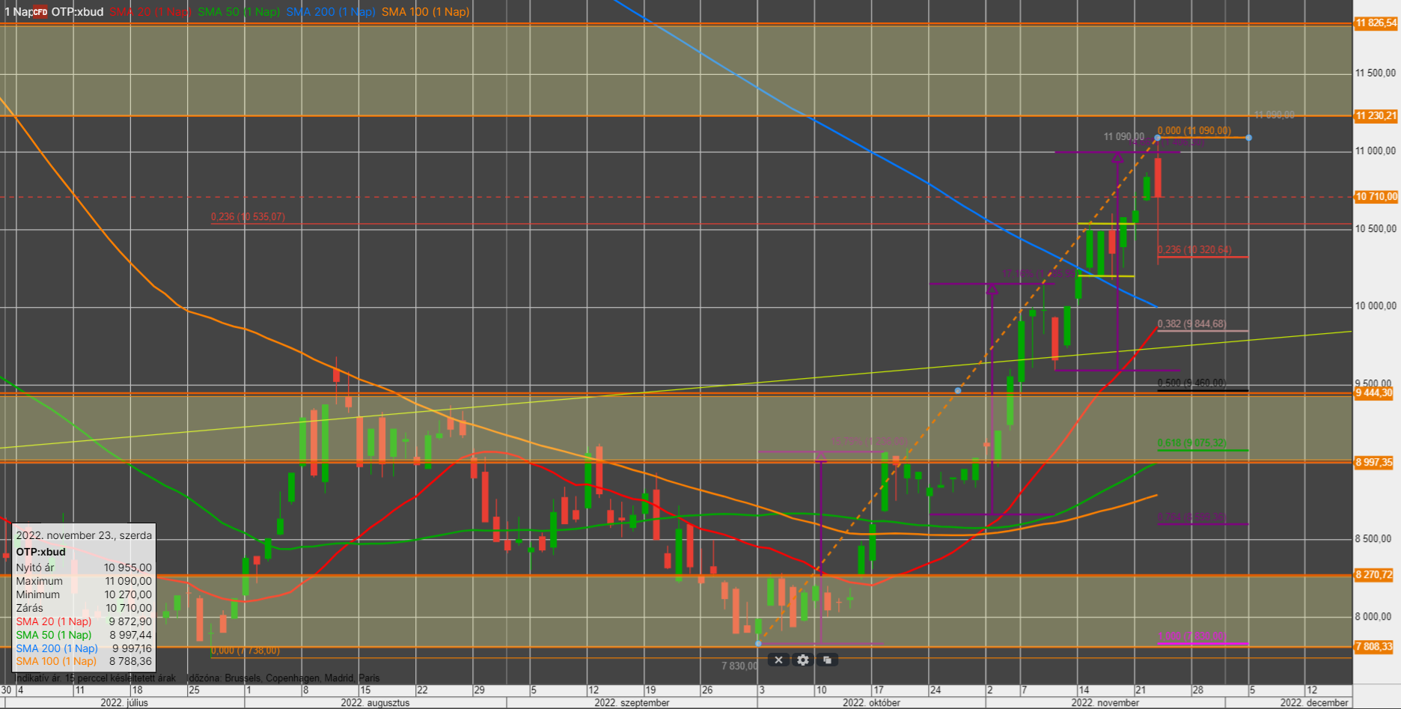1401x709 pixels.
Task: Click Fibonacci right anchor handle at 11 090
Action: click(1248, 138)
